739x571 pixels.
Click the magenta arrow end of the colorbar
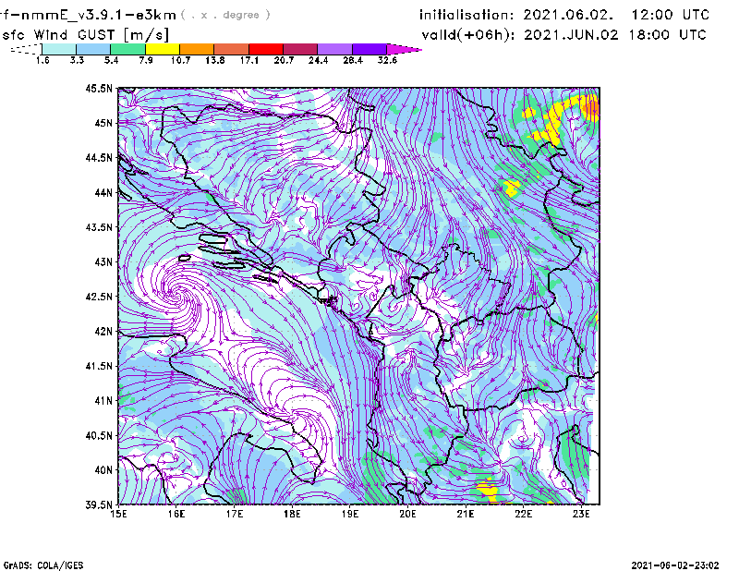coord(404,49)
